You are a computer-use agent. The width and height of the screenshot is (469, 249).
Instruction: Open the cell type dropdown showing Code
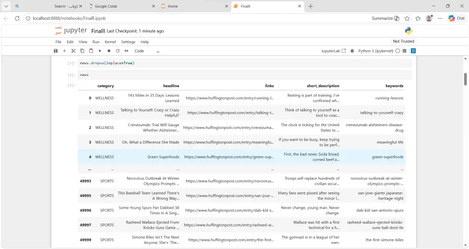pyautogui.click(x=147, y=51)
